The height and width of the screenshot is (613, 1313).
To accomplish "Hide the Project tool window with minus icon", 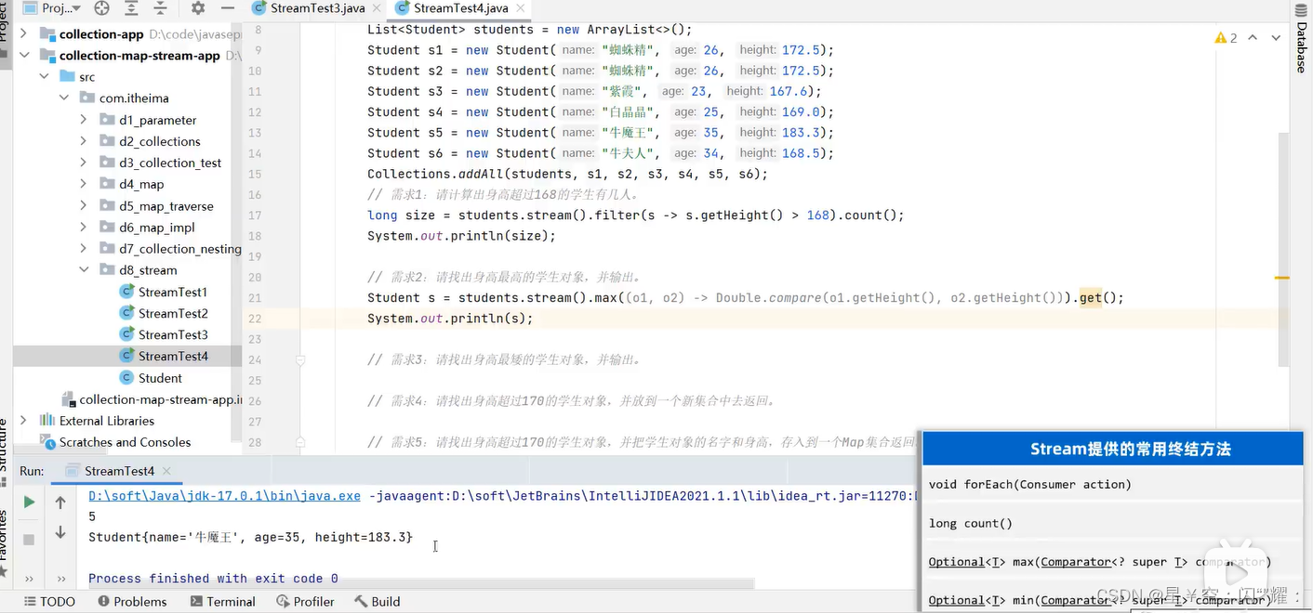I will pos(228,8).
